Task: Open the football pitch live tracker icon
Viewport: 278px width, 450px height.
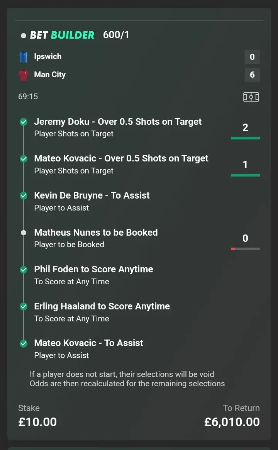Action: (251, 97)
